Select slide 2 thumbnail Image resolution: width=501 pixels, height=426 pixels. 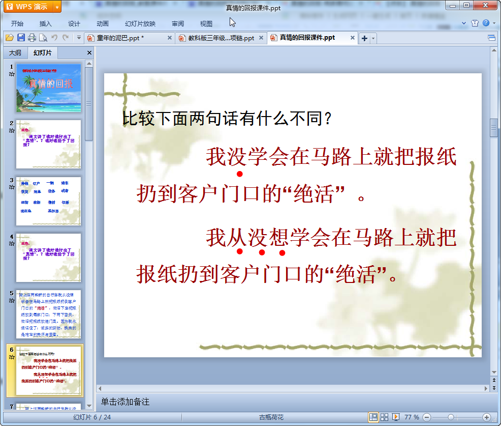pyautogui.click(x=49, y=145)
